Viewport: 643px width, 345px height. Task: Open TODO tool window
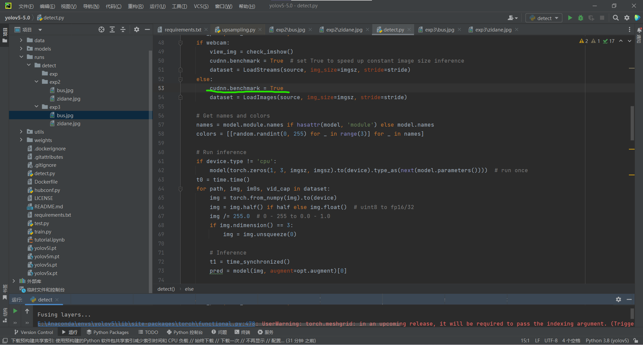[x=148, y=332]
